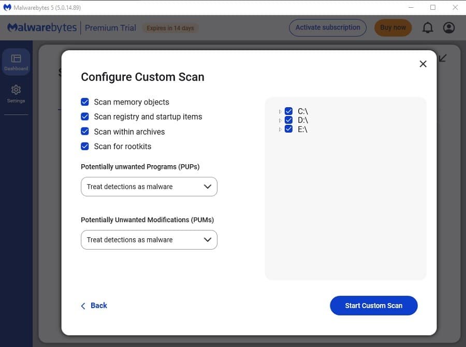The height and width of the screenshot is (347, 466).
Task: Click the Malwarebytes logo in header
Action: 41,28
